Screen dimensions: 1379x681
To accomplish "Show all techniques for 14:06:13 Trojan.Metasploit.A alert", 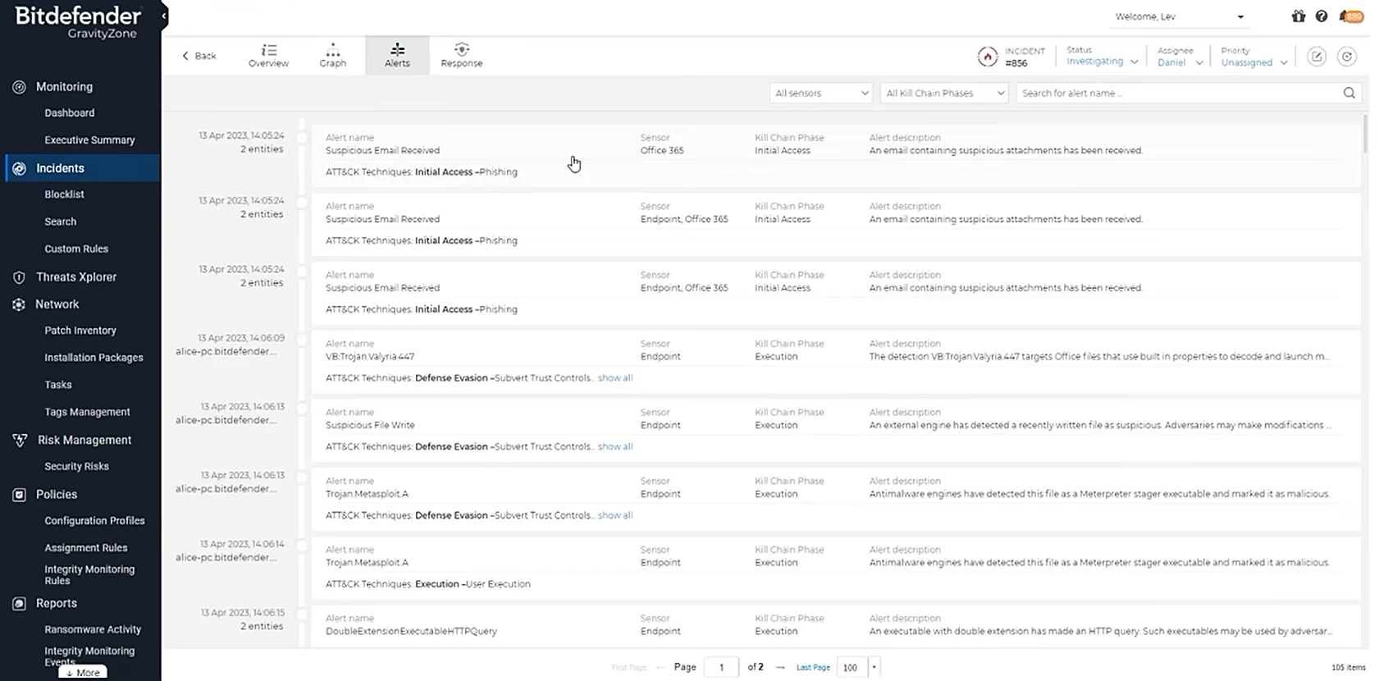I will point(614,516).
